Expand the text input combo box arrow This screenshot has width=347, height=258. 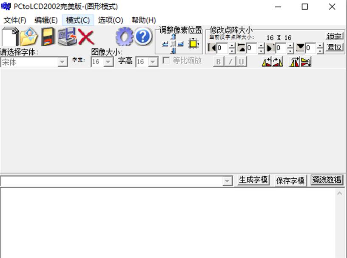(227, 181)
